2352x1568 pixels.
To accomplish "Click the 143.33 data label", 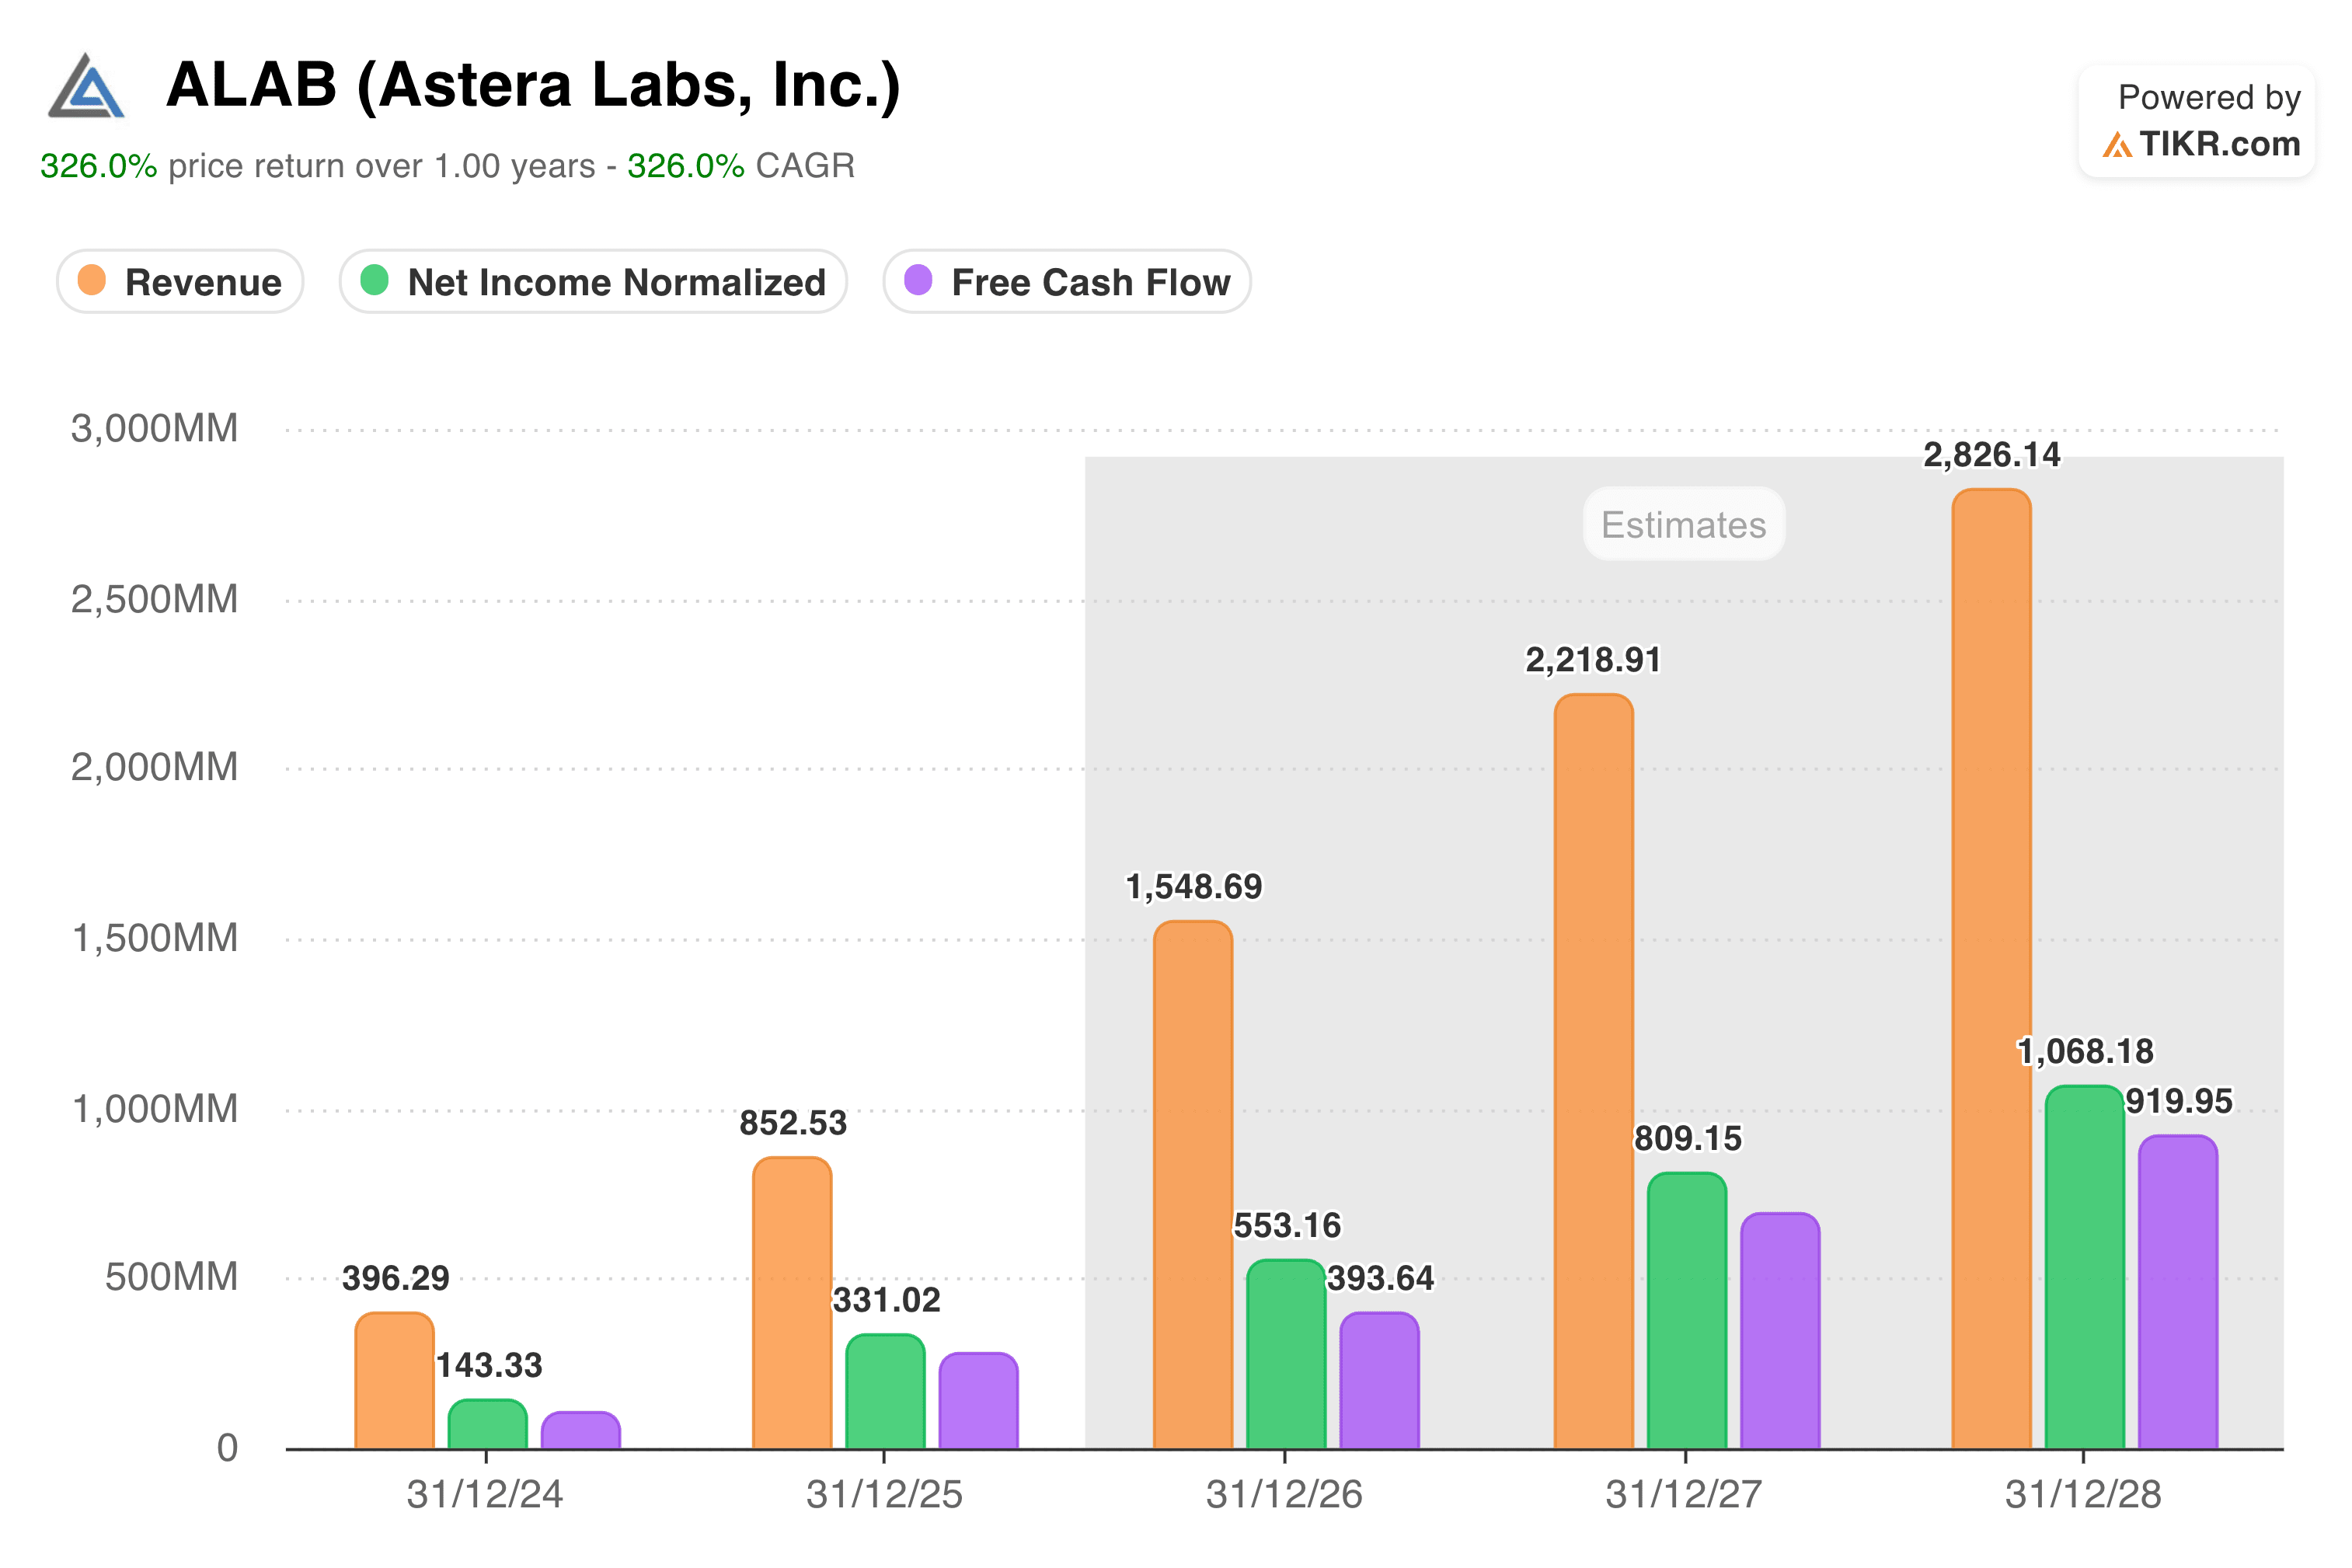I will pos(489,1366).
